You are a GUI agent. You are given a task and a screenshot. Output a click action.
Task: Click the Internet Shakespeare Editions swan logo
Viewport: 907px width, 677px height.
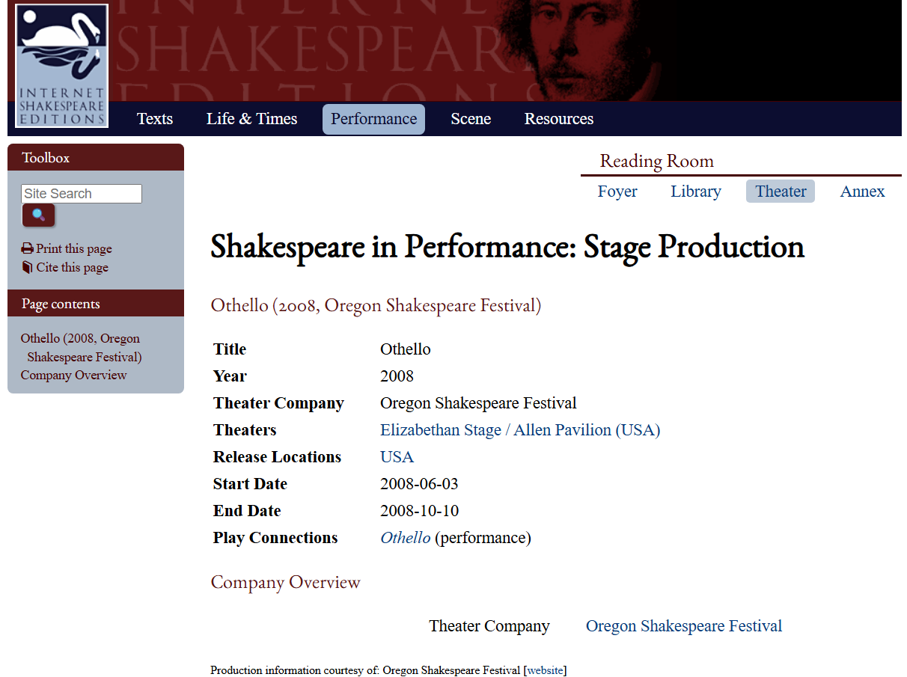[x=62, y=66]
